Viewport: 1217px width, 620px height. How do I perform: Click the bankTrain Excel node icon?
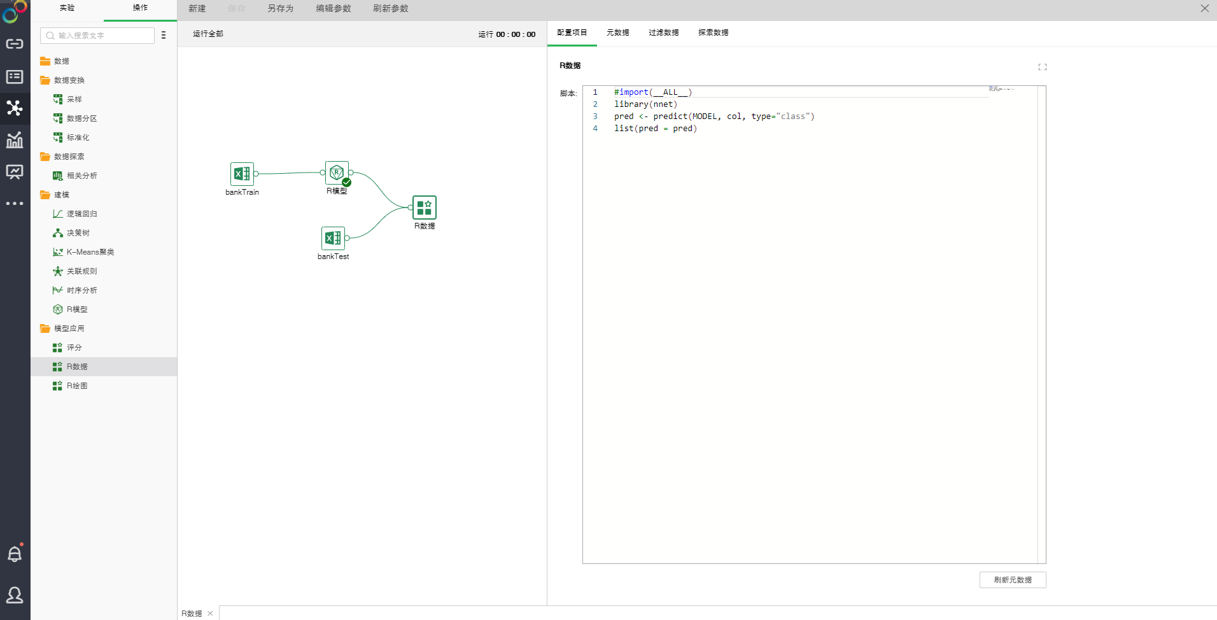[242, 174]
